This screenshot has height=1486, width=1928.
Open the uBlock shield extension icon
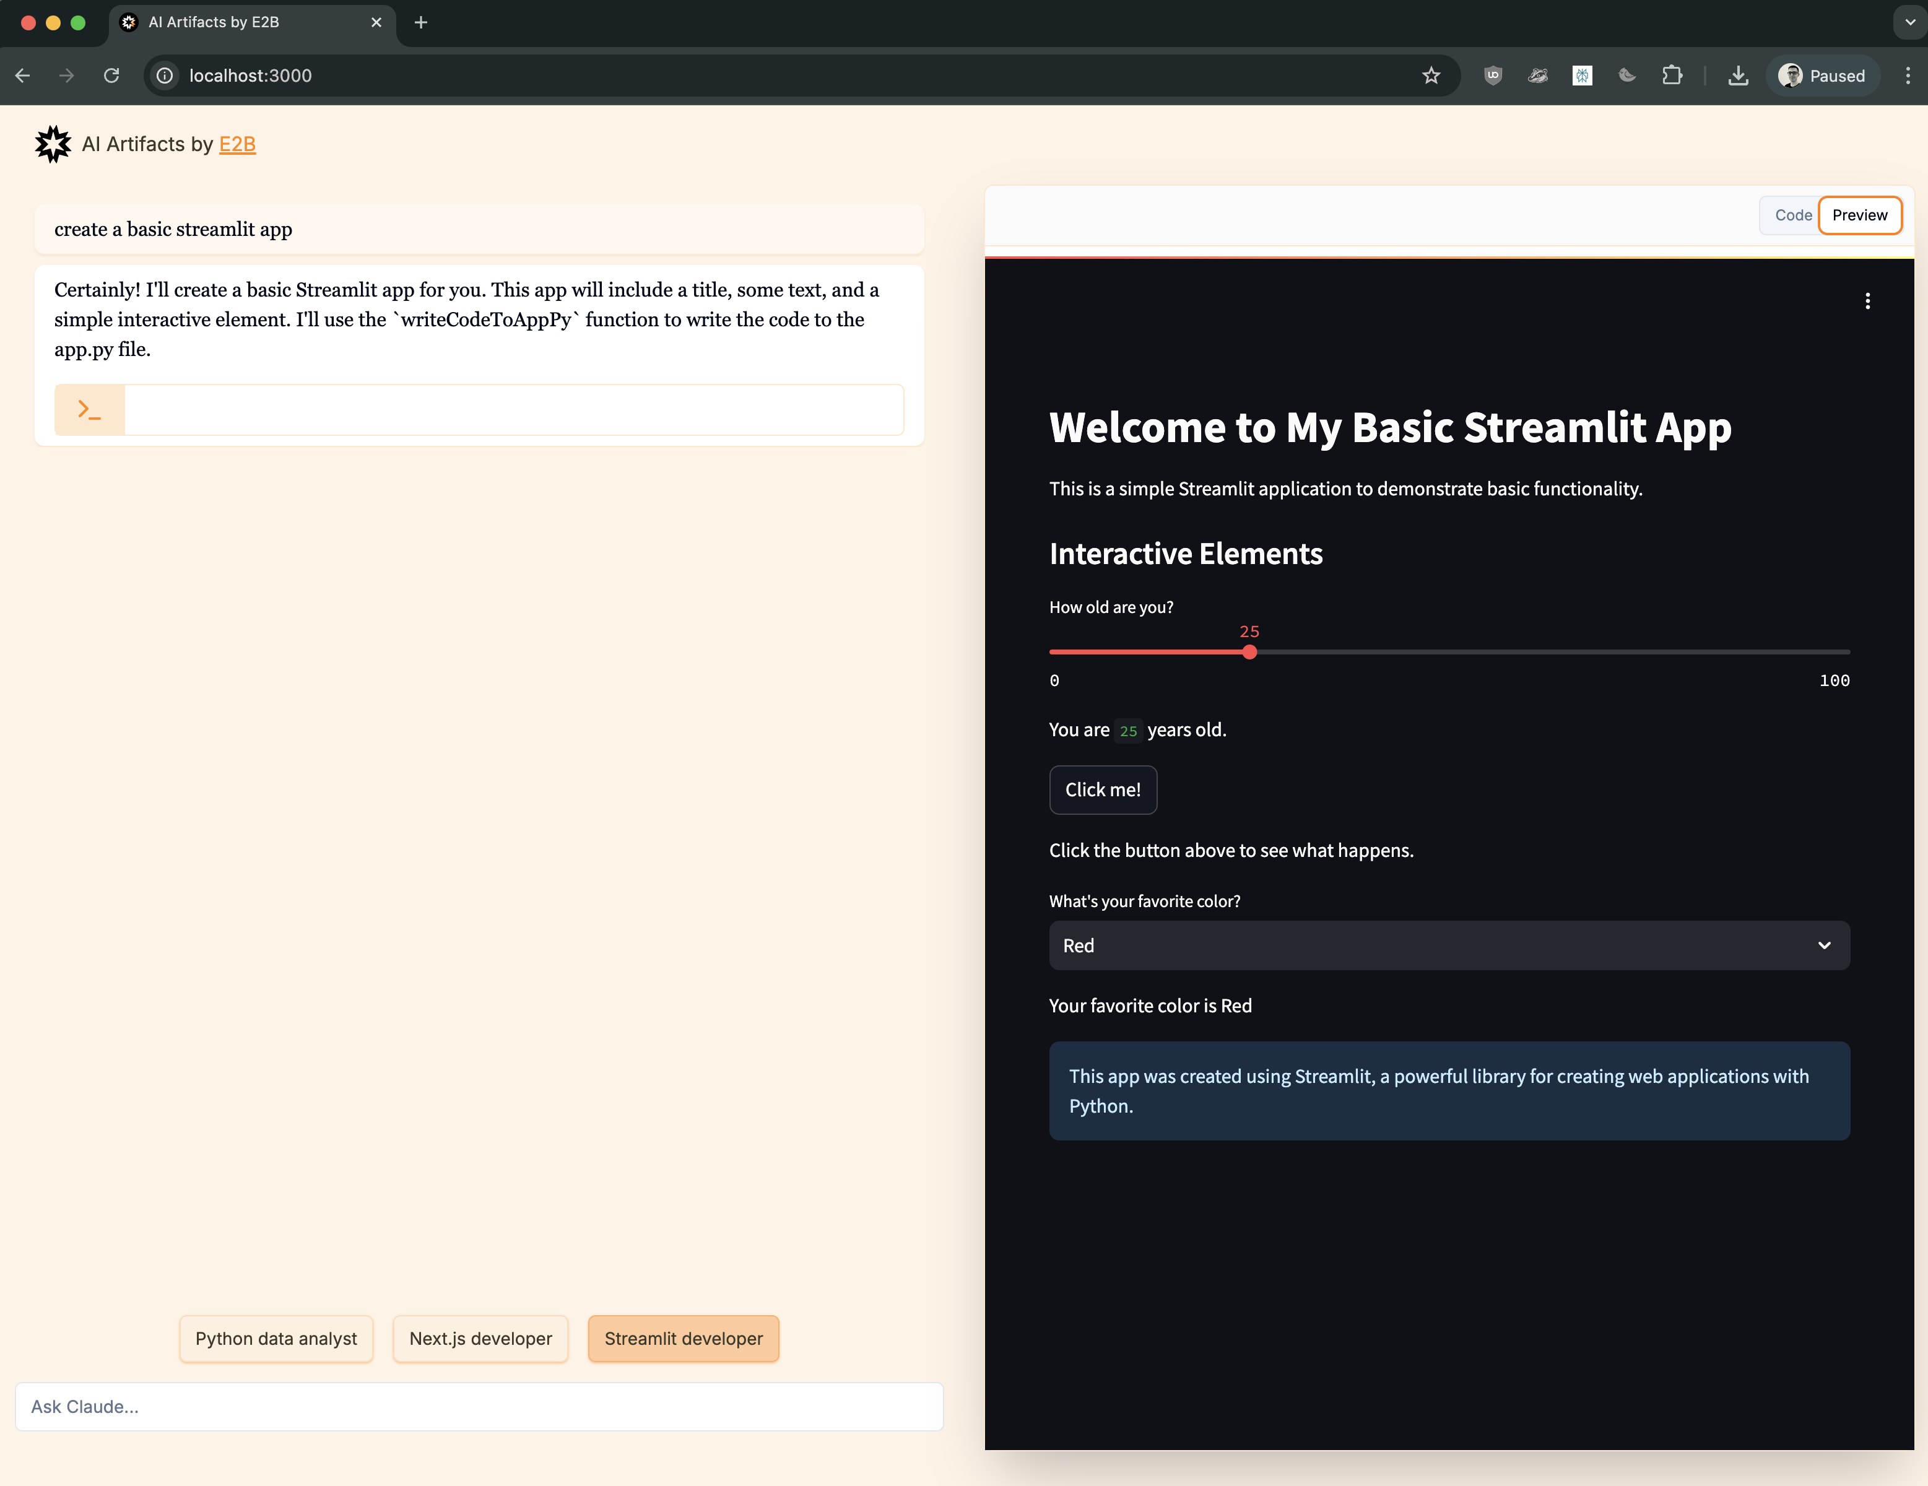[1493, 76]
